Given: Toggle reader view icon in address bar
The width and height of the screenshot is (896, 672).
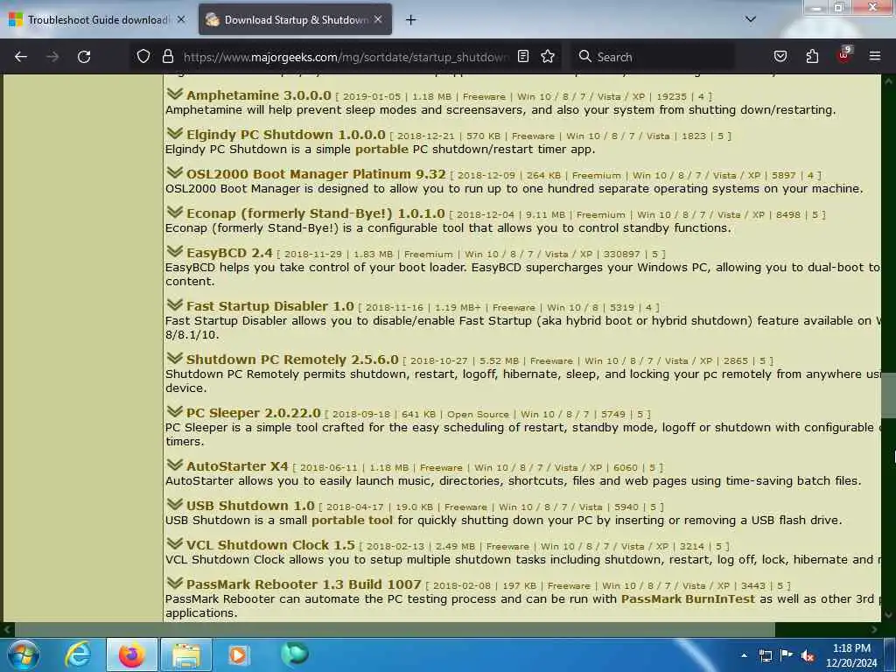Looking at the screenshot, I should pos(523,57).
